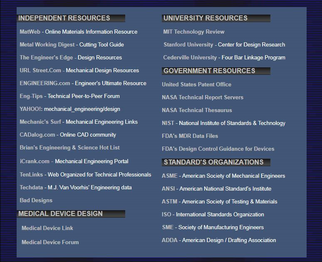Open FDA's MDR Data Files link
The image size is (322, 262).
pyautogui.click(x=190, y=136)
